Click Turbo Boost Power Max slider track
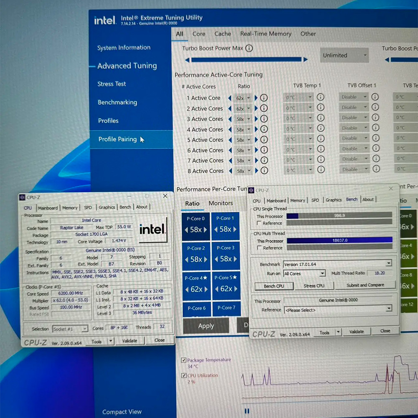The image size is (418, 418). coord(246,59)
